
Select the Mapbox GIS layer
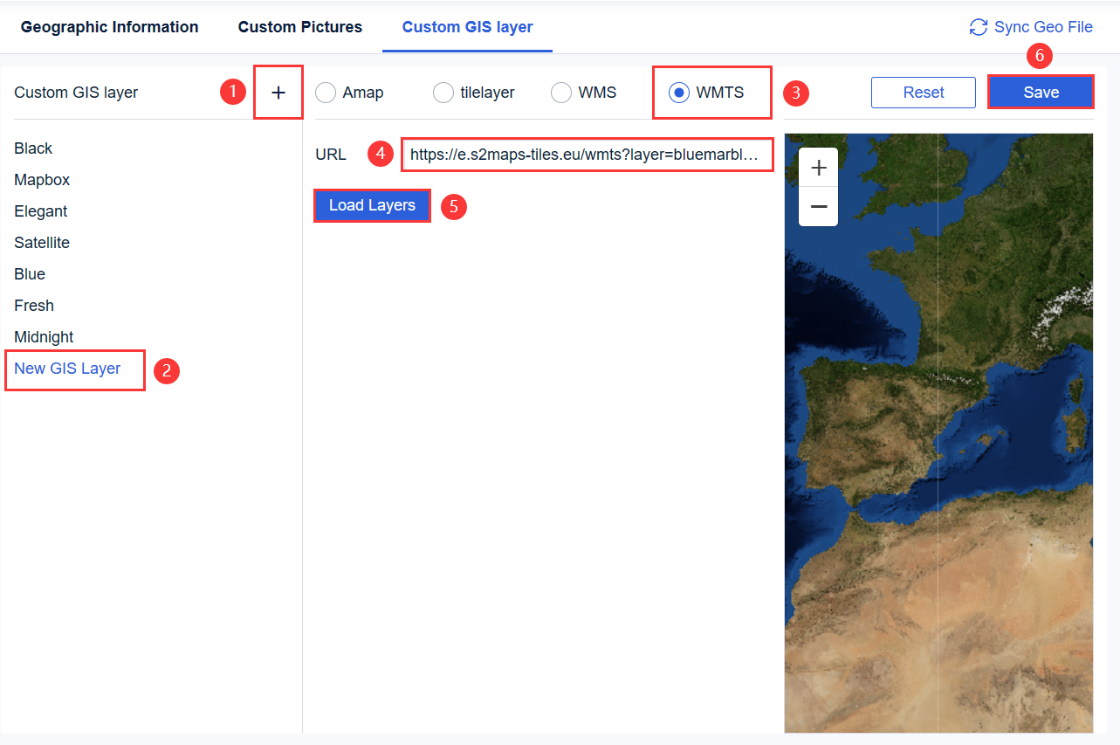[x=42, y=179]
